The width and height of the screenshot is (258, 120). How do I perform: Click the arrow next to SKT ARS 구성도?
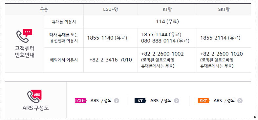click(240, 101)
